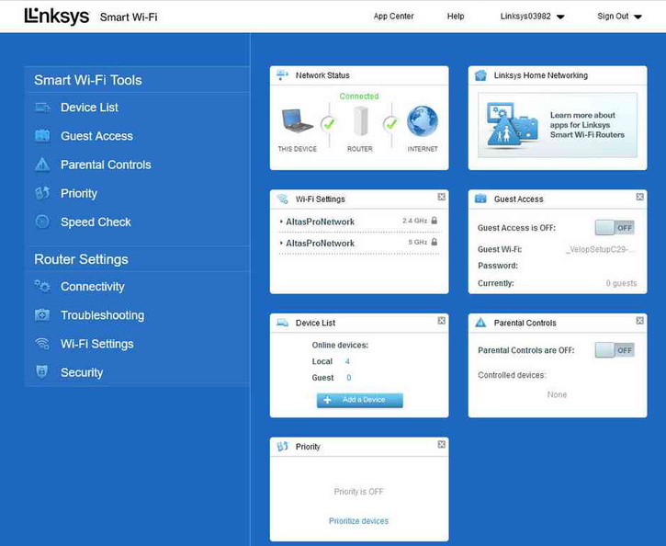This screenshot has height=546, width=666.
Task: Click the Guest Access widget header icon
Action: (x=480, y=199)
